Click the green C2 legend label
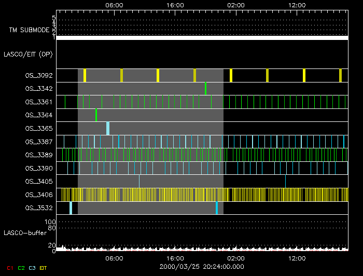363x276 pixels. coord(21,268)
